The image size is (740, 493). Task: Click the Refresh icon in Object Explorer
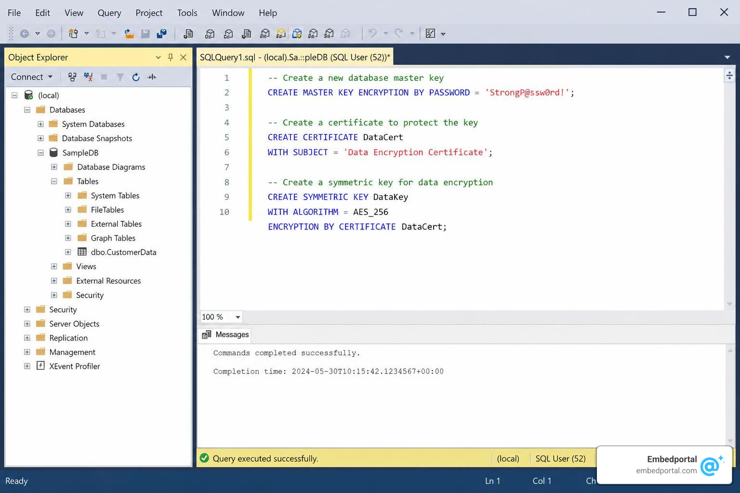[x=136, y=77]
